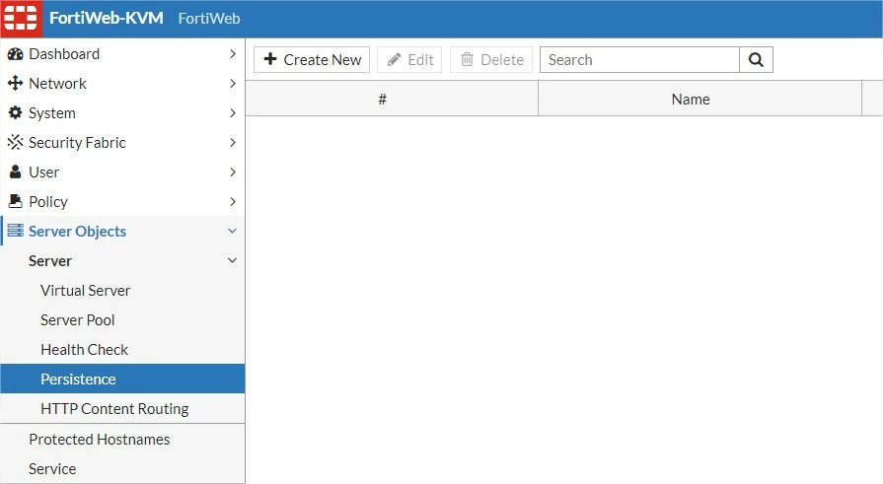Focus the Search input field
The image size is (883, 484).
[639, 60]
